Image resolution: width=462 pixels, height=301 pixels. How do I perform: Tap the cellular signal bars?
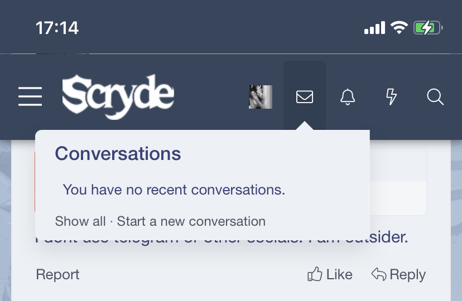374,28
